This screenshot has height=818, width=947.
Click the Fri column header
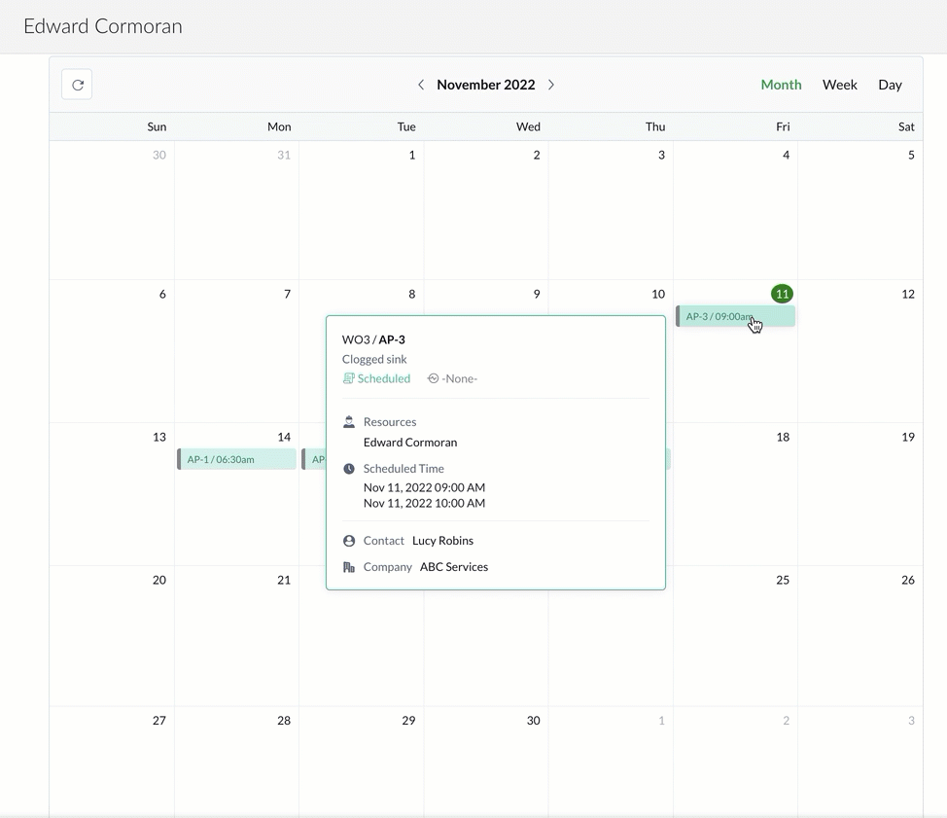(x=783, y=126)
